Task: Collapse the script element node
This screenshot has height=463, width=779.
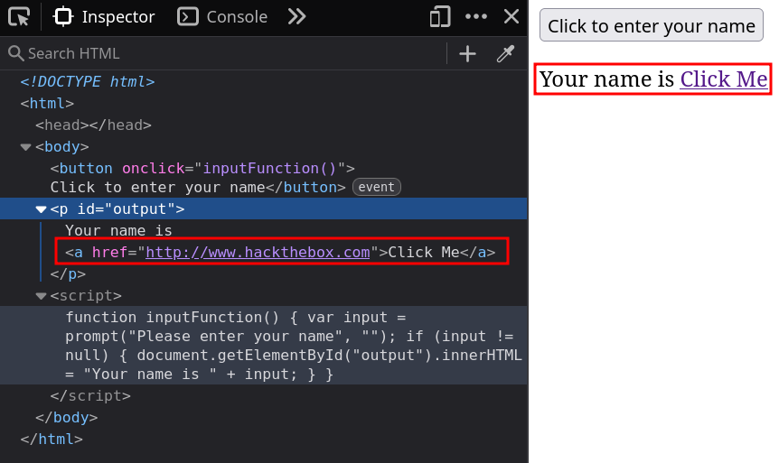Action: pos(41,296)
